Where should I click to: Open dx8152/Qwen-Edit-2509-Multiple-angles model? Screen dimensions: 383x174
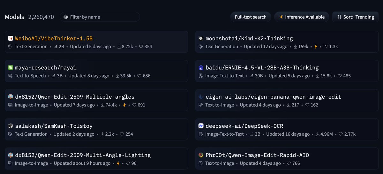pos(75,97)
